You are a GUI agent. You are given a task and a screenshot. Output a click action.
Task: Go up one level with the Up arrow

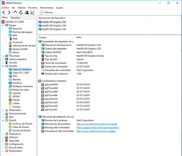15,12
